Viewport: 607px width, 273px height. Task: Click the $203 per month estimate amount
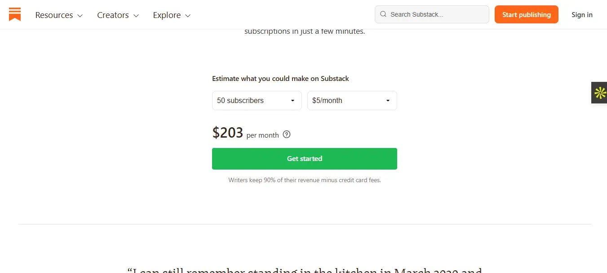(228, 133)
